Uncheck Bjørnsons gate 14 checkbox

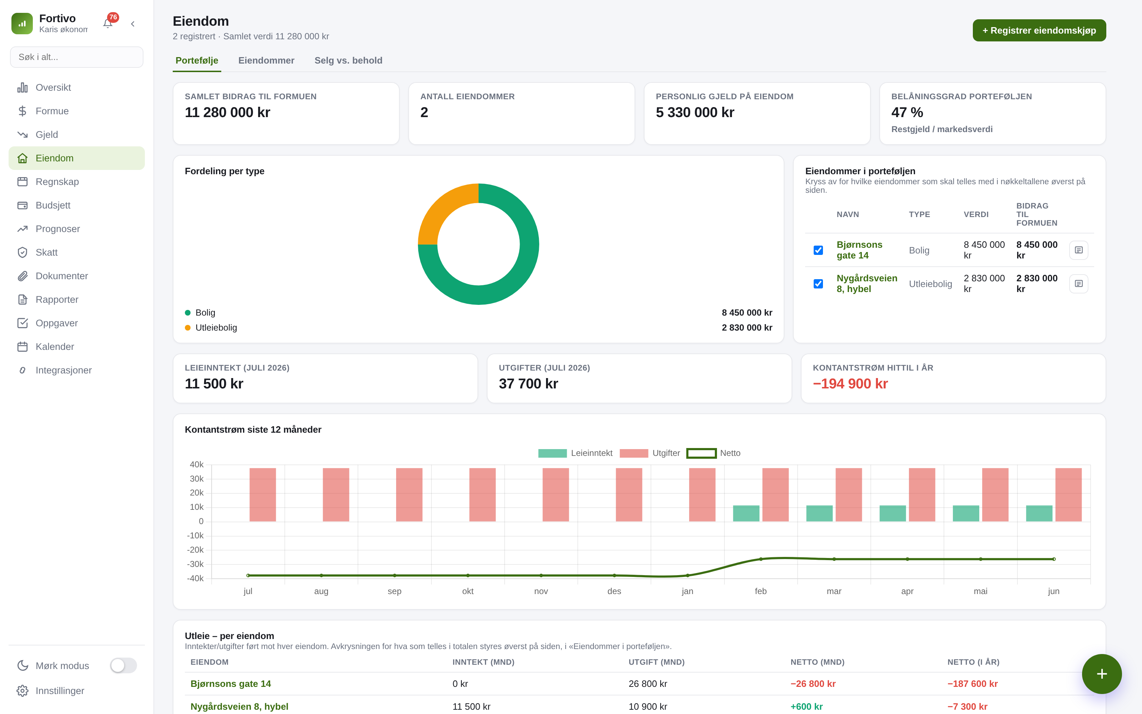pos(818,250)
